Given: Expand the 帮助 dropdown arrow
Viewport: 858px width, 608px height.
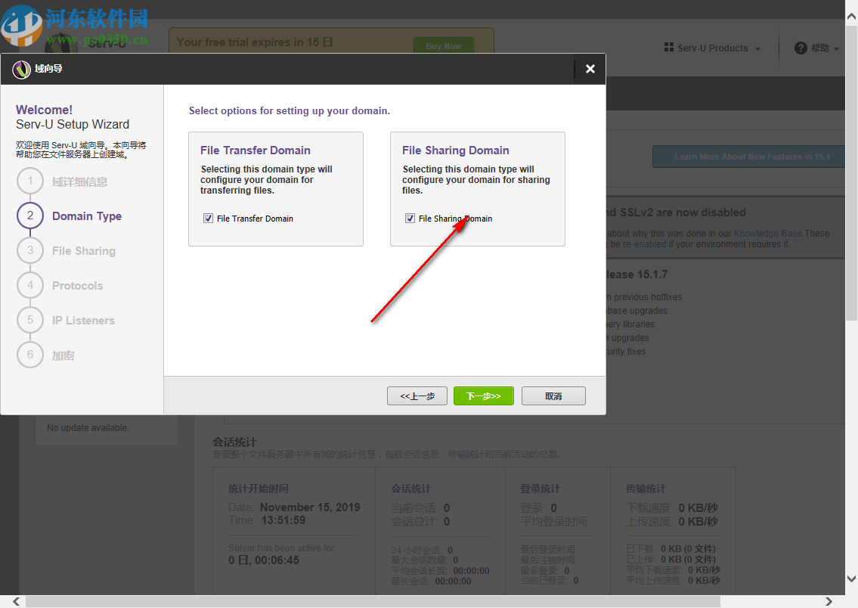Looking at the screenshot, I should pos(836,48).
